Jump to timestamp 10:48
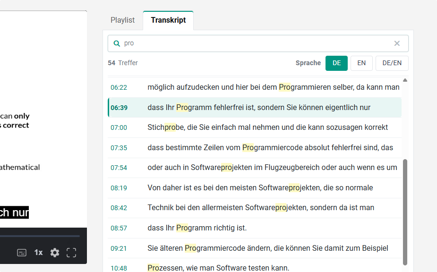 (x=119, y=268)
